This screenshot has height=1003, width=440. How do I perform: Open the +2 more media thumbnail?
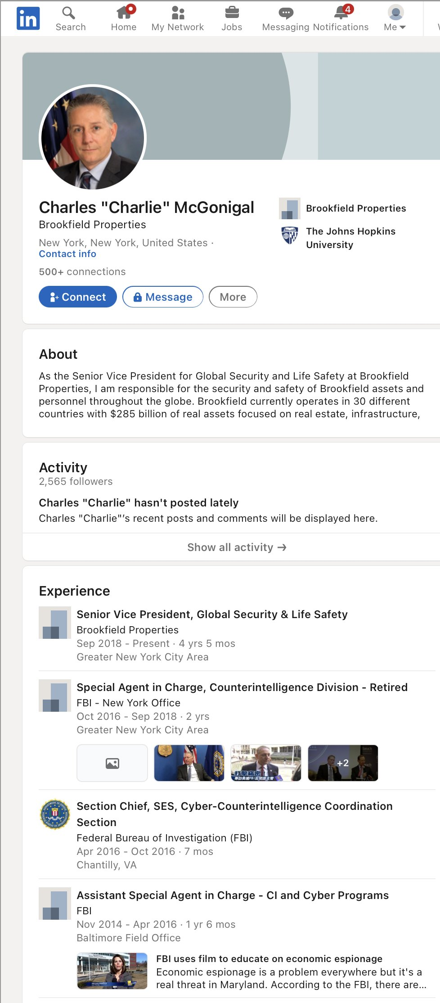[x=343, y=763]
